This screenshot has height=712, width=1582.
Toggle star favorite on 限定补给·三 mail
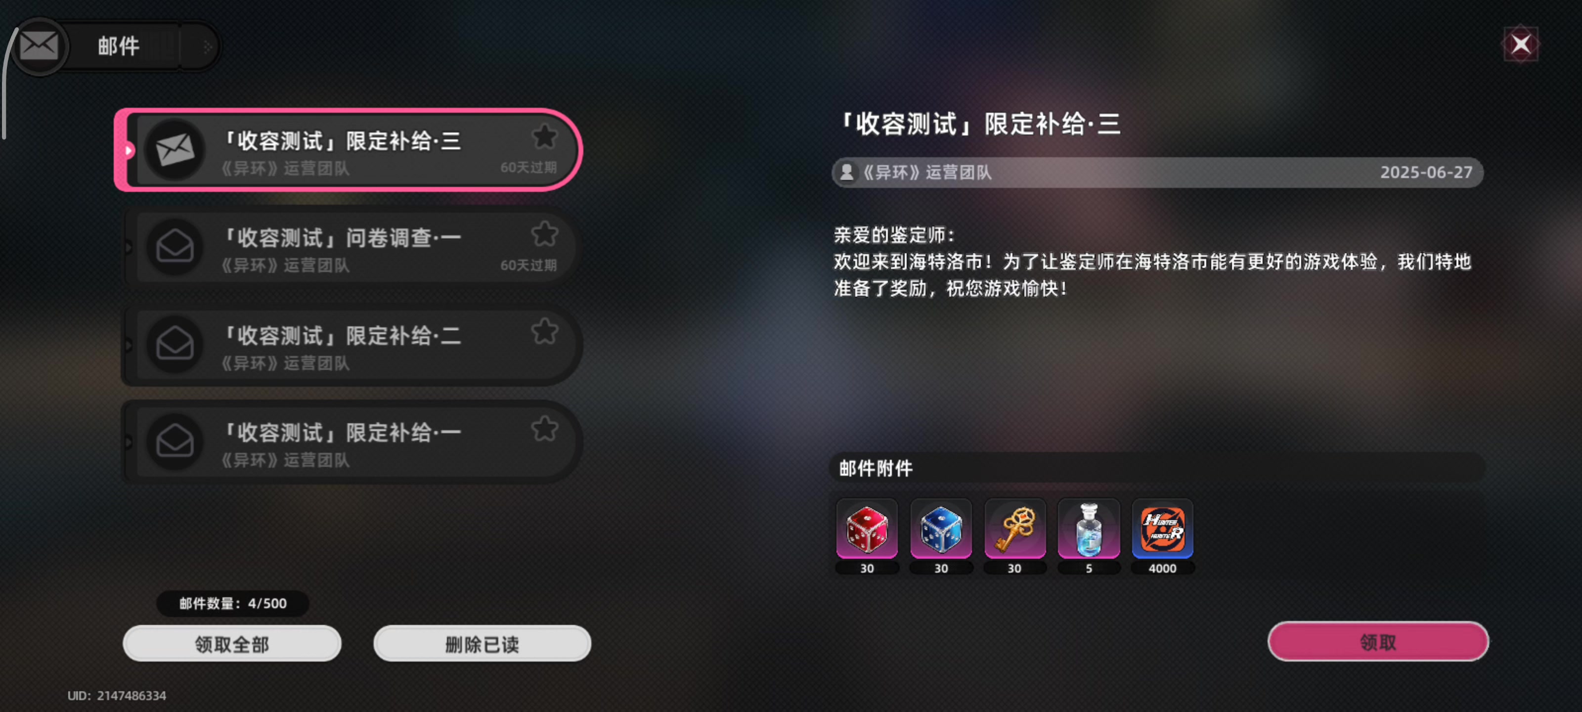(544, 136)
